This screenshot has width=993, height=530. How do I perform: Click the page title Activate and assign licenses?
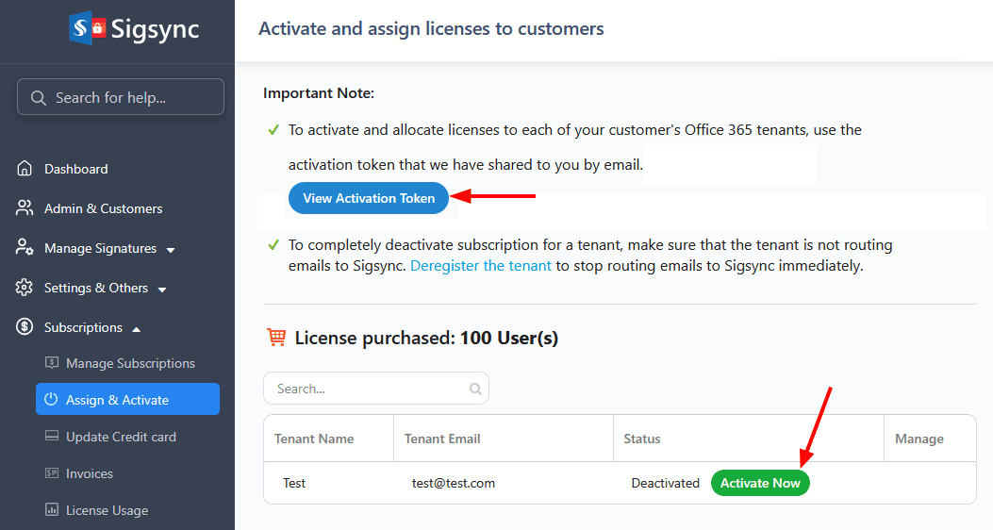click(431, 29)
